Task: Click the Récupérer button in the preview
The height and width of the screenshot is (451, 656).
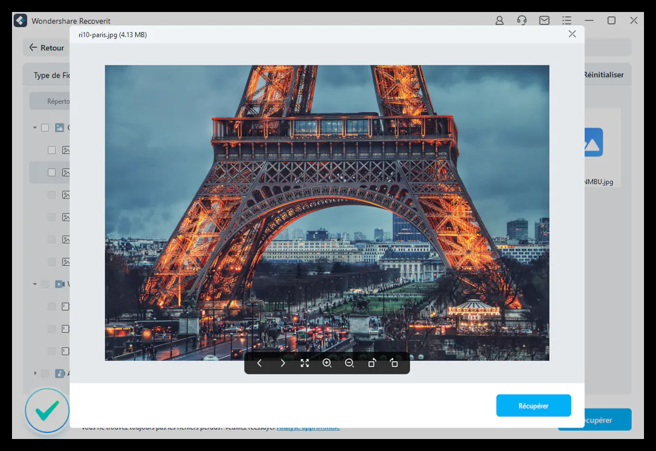Action: click(x=533, y=405)
